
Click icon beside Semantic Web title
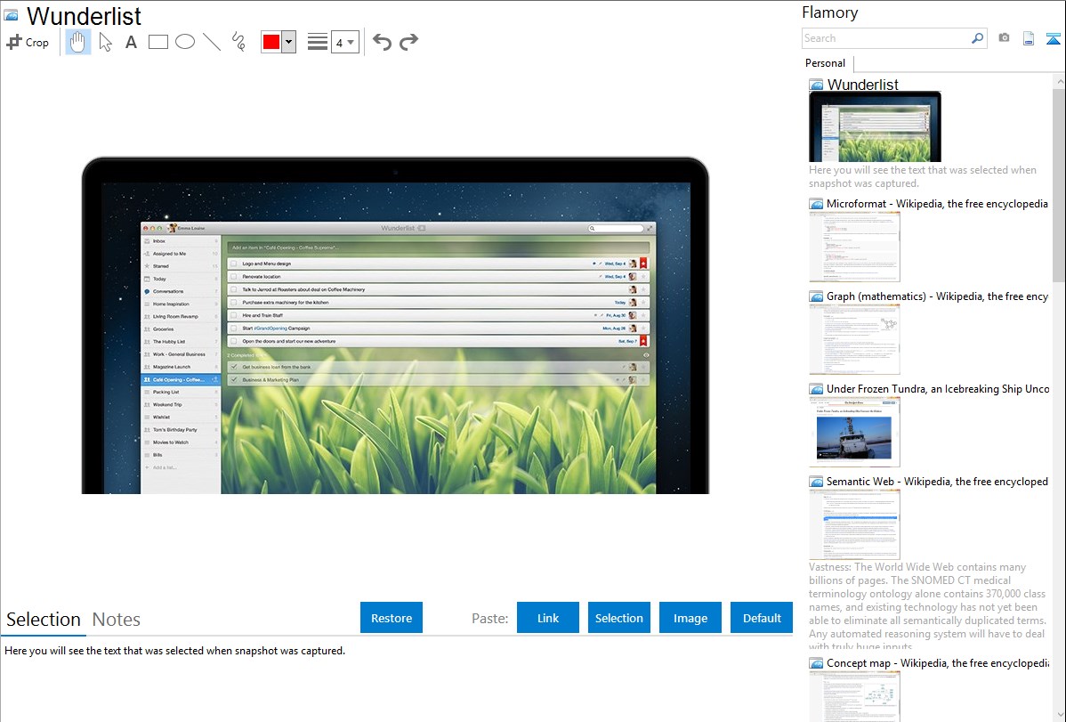pos(816,482)
